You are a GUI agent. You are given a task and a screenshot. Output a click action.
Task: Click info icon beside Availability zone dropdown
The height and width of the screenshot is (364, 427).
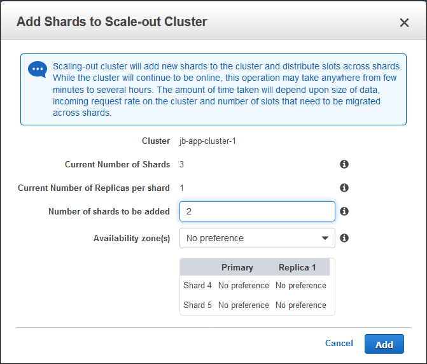click(344, 238)
